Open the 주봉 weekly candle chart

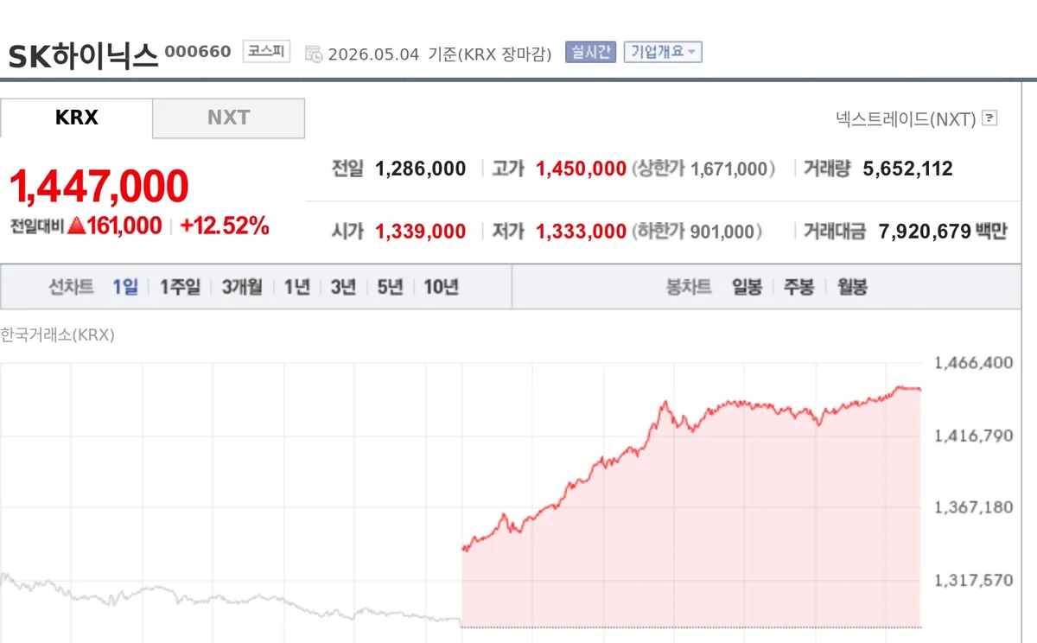[x=798, y=287]
